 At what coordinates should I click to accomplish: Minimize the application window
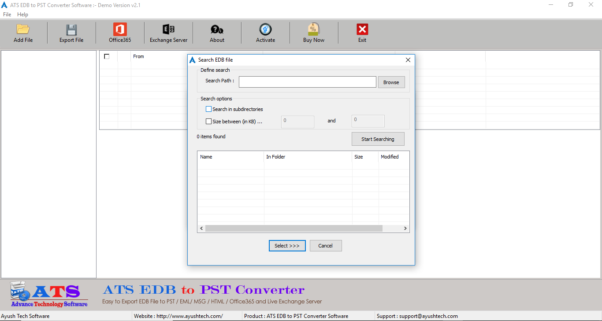point(551,5)
